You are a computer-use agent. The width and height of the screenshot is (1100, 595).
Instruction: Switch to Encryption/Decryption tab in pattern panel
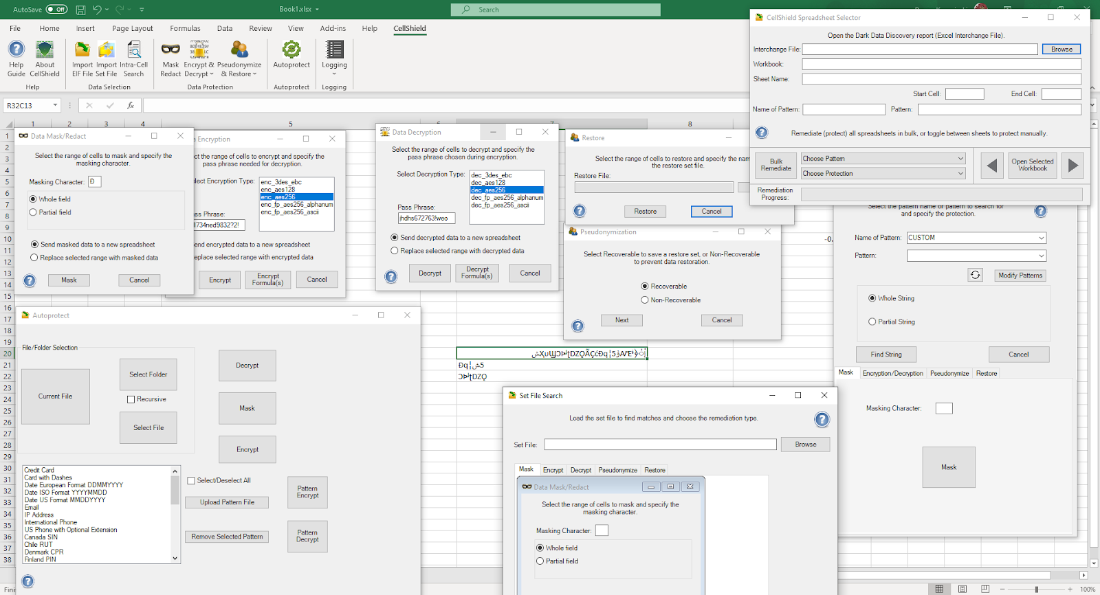892,373
